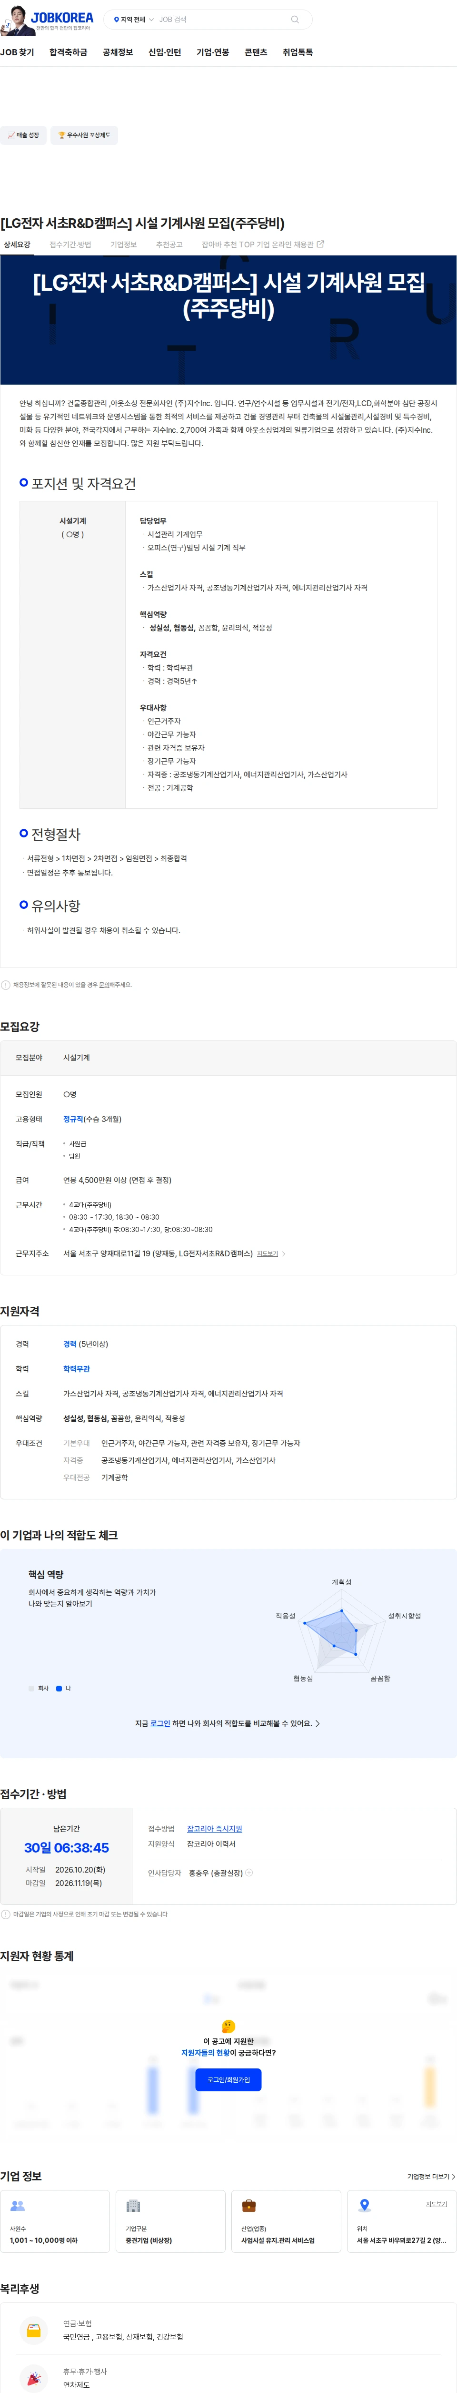Viewport: 457px width, 2393px height.
Task: Click the 로그인 link under radar chart
Action: click(160, 1723)
